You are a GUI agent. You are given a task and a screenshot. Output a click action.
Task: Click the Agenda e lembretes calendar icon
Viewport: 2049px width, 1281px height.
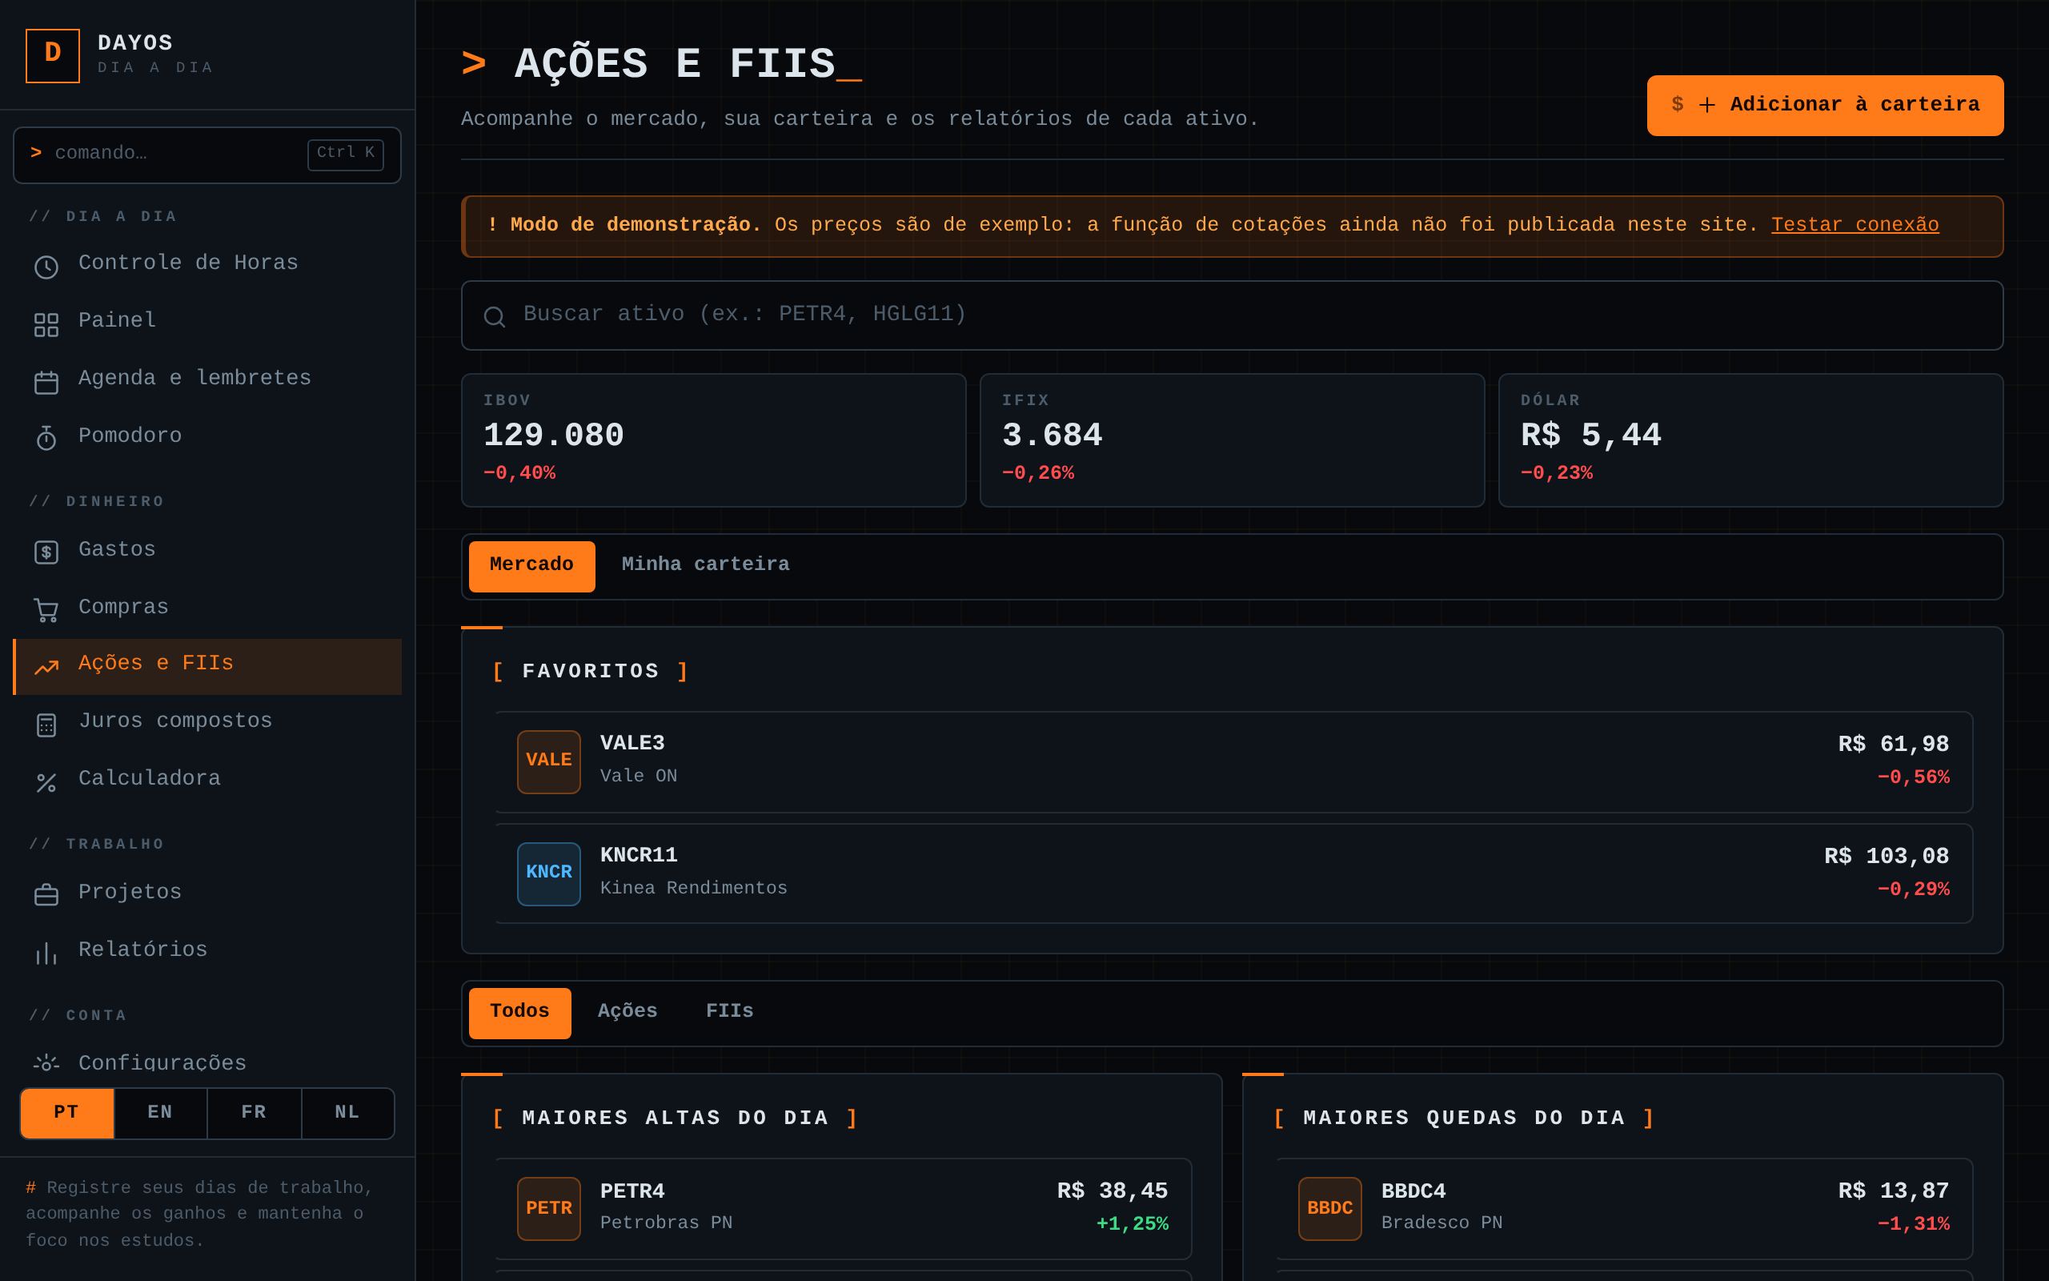click(x=46, y=382)
